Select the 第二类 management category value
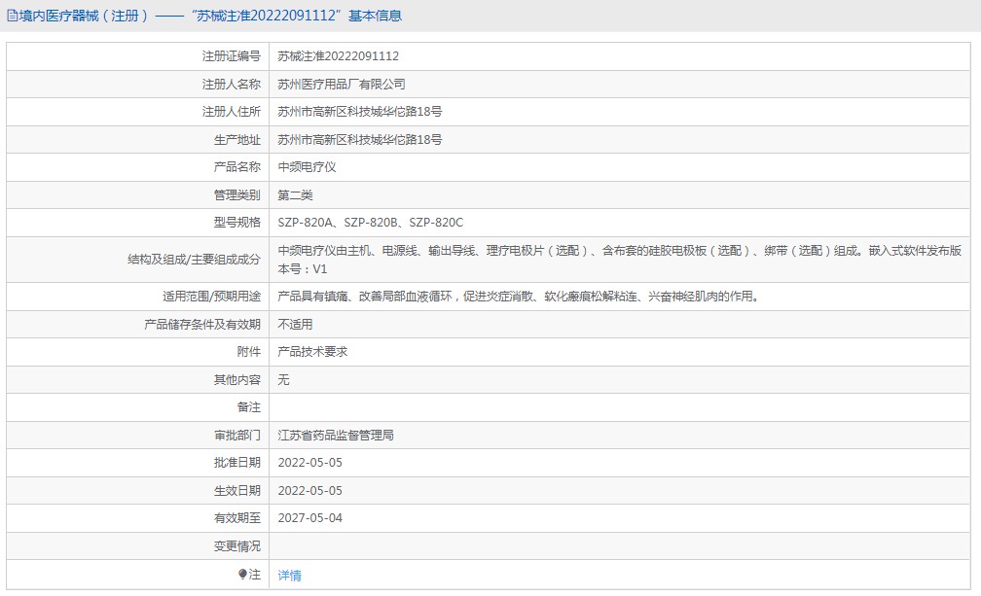Screen dimensions: 981x596 [x=295, y=195]
